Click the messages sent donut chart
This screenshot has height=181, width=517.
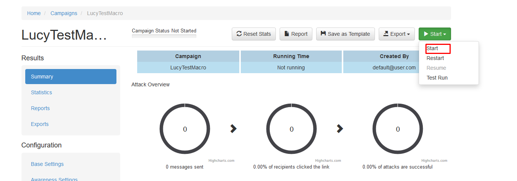[x=185, y=129]
